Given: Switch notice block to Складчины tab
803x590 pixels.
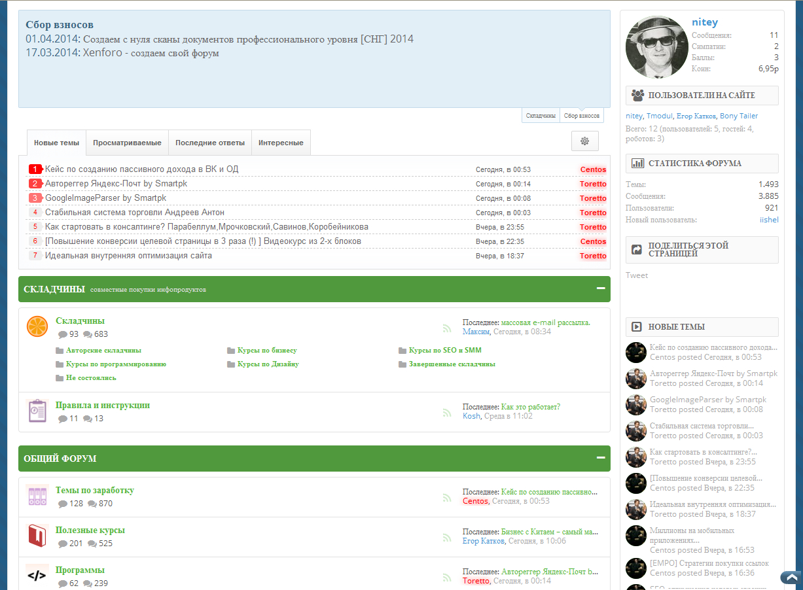Looking at the screenshot, I should pos(541,116).
